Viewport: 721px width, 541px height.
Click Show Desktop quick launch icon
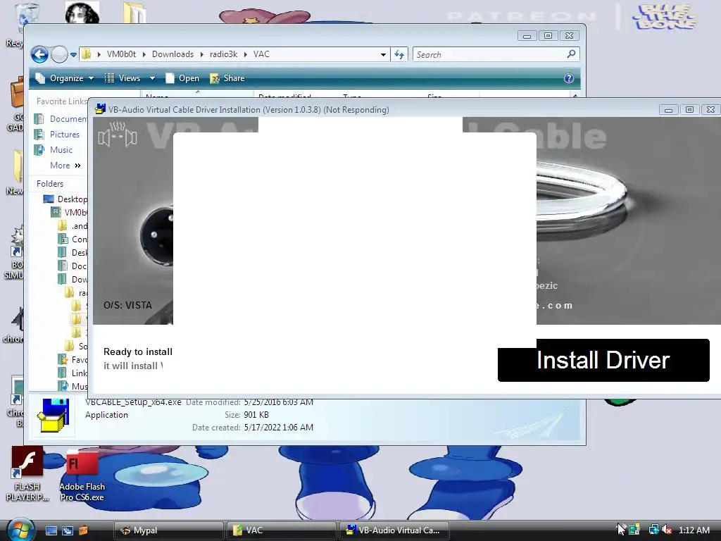pyautogui.click(x=51, y=530)
